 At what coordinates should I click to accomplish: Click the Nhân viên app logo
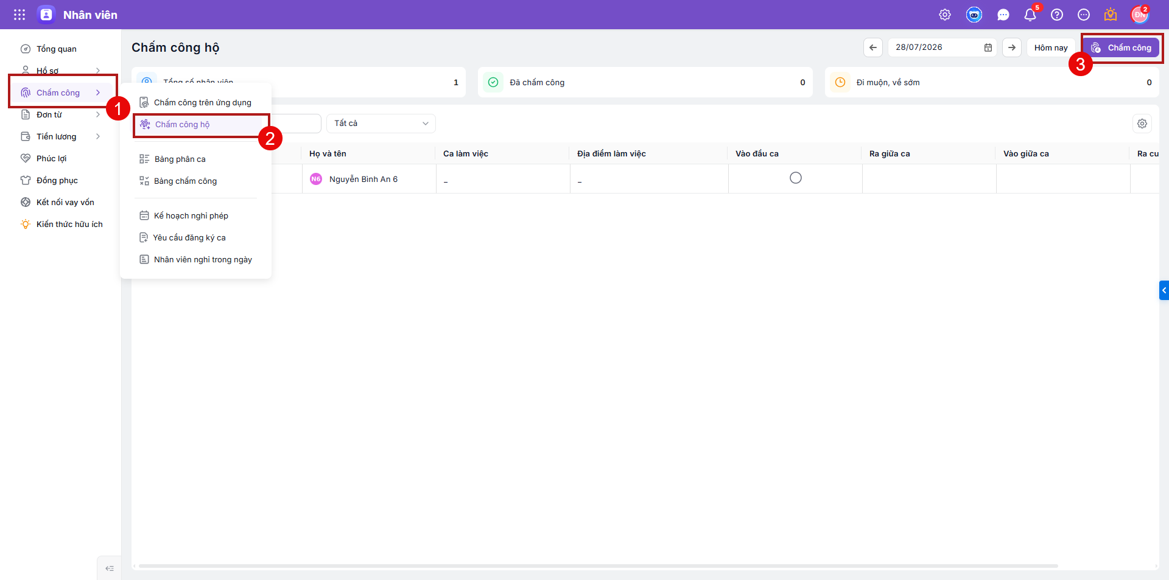[46, 15]
